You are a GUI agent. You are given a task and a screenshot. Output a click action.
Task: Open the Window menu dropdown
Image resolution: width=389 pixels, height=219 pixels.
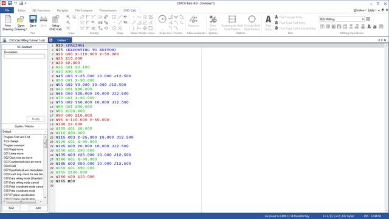360,10
